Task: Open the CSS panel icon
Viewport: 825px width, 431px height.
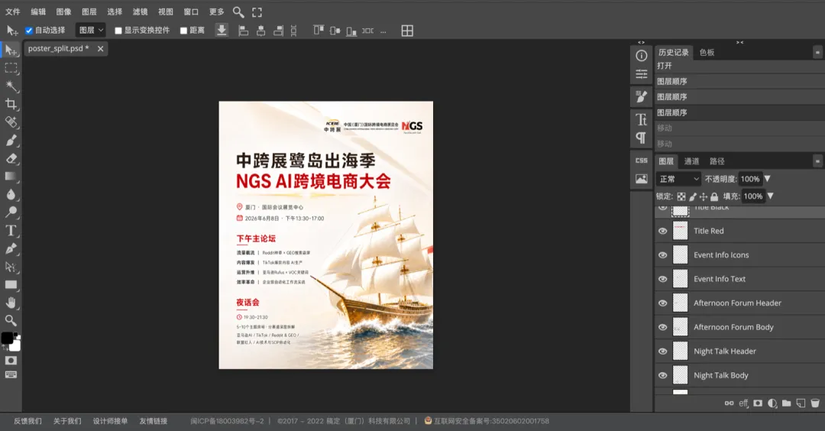Action: 642,160
